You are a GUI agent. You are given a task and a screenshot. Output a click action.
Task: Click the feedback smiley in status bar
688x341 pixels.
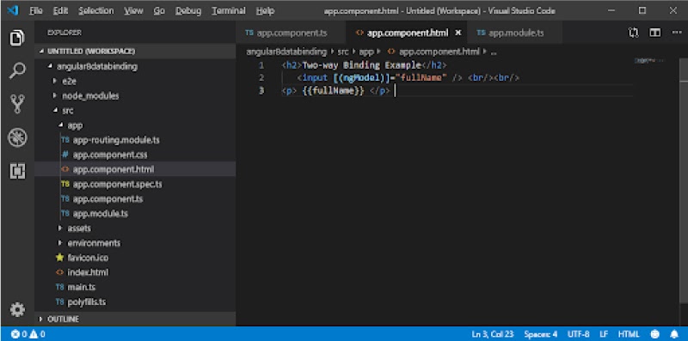coord(655,334)
